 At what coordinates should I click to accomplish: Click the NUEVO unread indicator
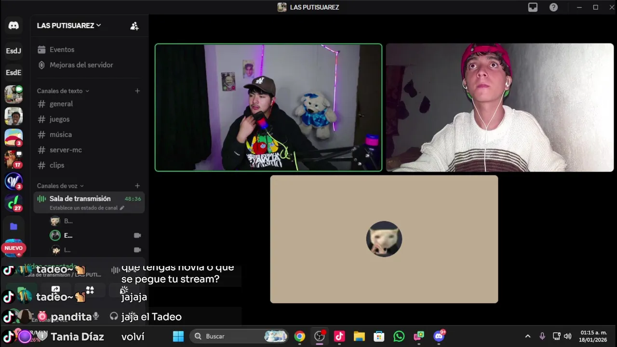point(13,248)
